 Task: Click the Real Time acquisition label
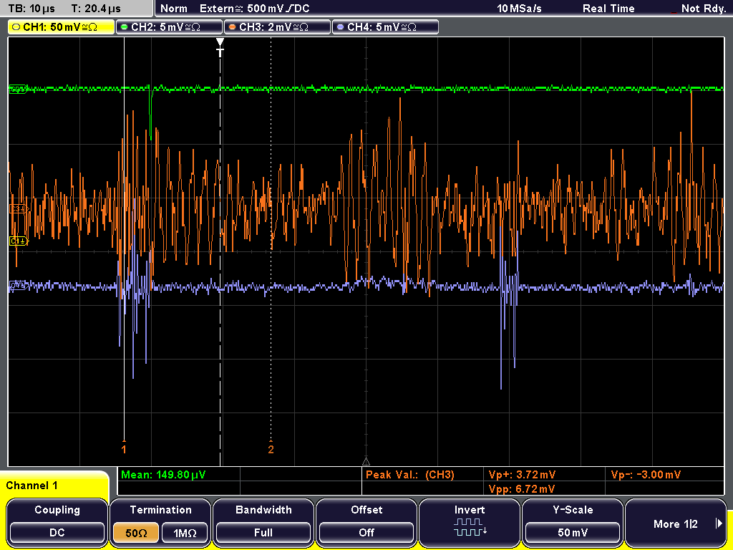pyautogui.click(x=608, y=9)
